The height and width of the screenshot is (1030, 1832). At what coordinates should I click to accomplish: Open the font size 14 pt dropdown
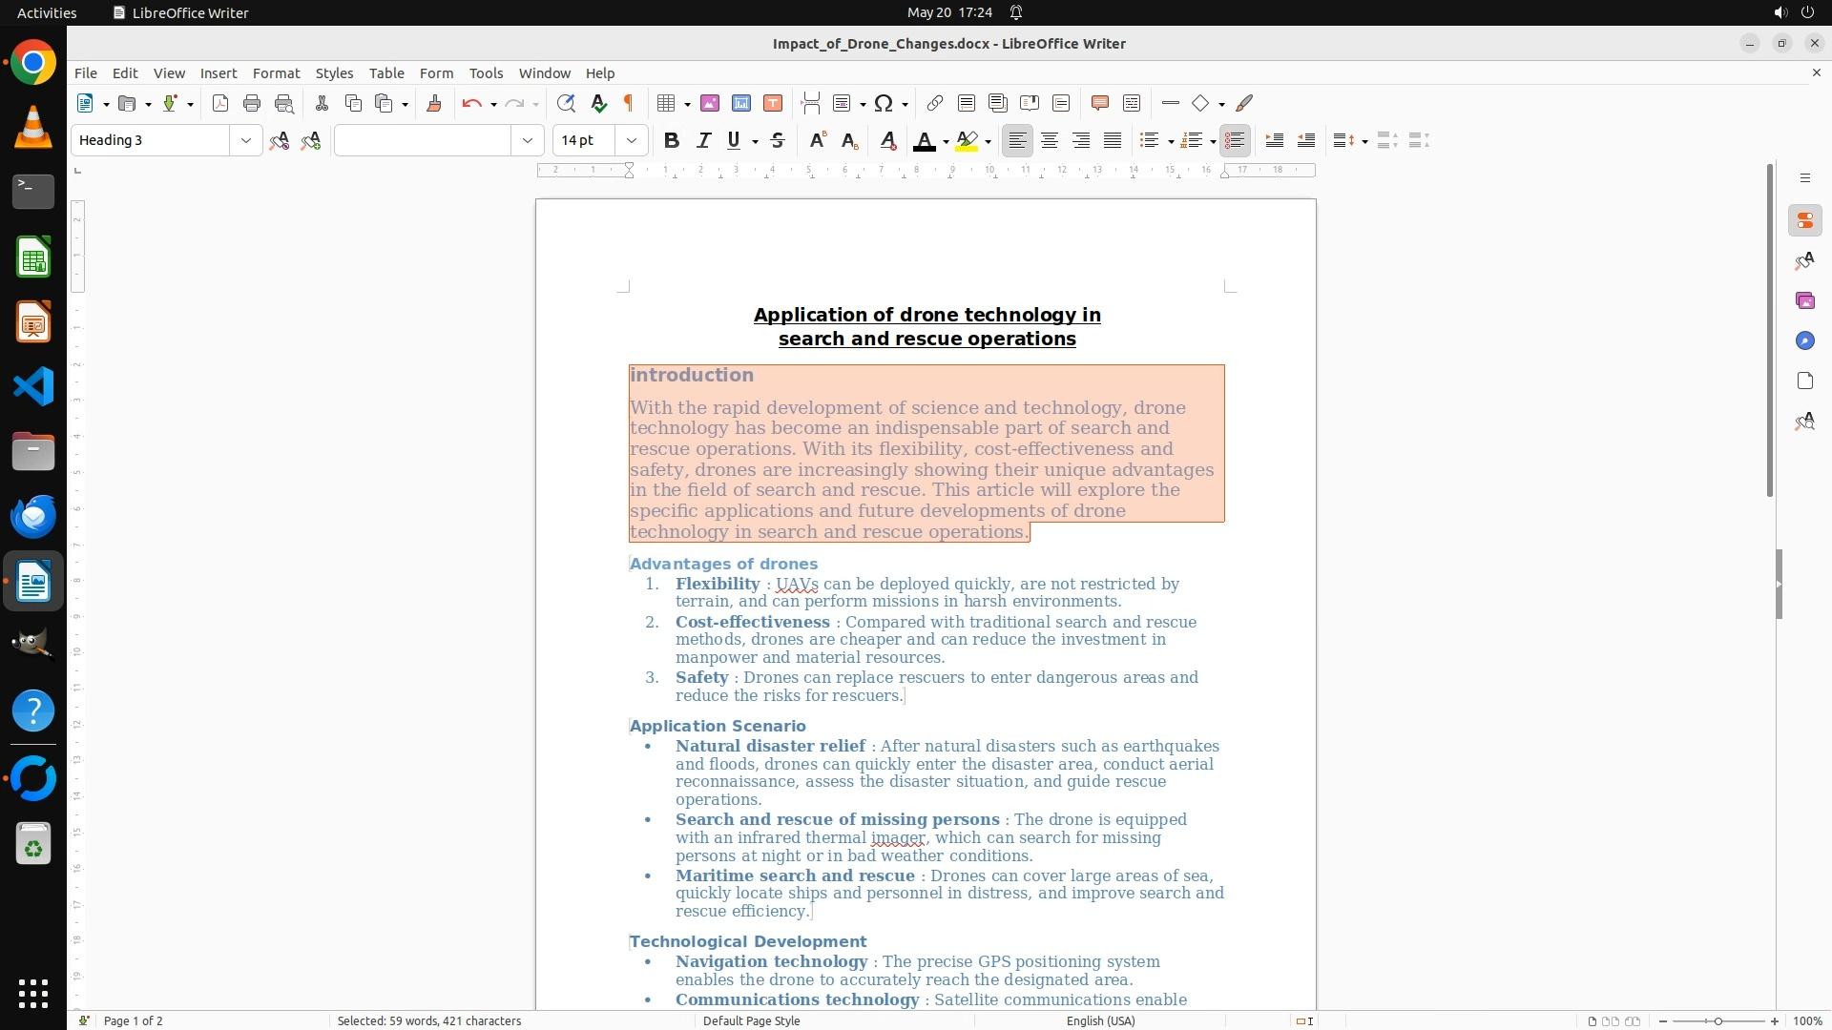tap(631, 140)
